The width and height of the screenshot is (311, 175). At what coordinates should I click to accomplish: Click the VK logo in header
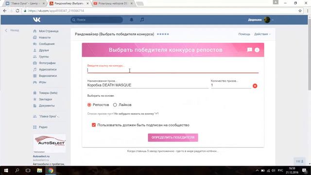(37, 19)
